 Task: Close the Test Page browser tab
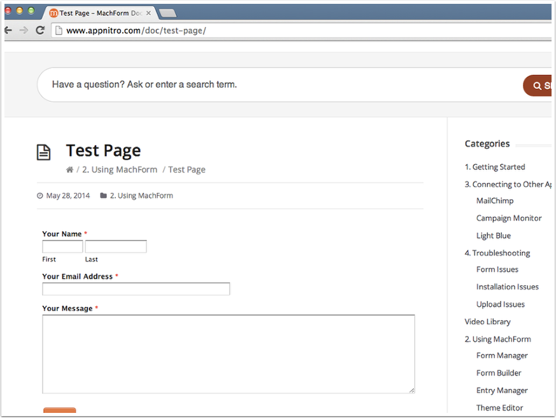[x=149, y=13]
